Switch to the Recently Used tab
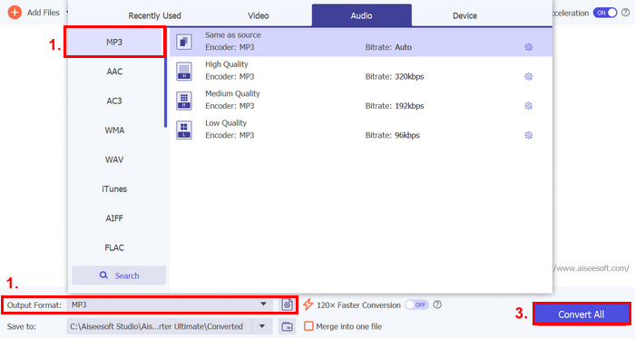635x338 pixels. pos(155,15)
